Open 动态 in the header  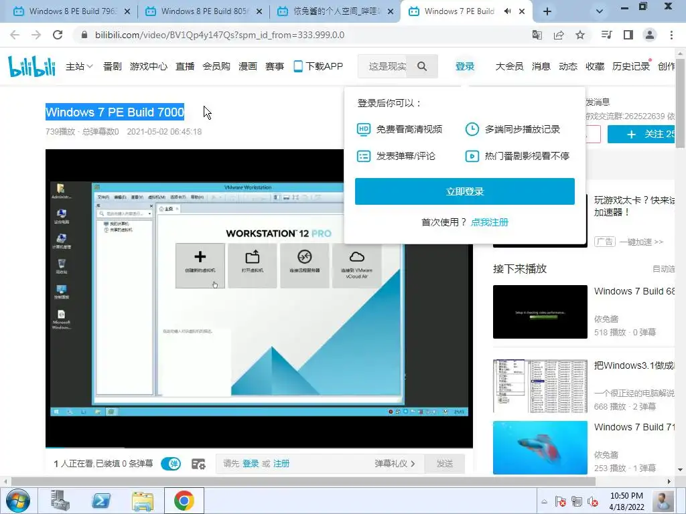(568, 66)
